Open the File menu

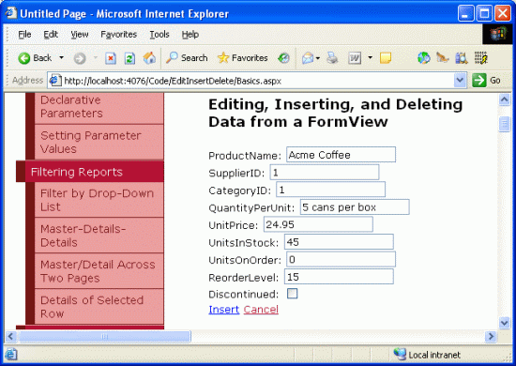coord(24,35)
